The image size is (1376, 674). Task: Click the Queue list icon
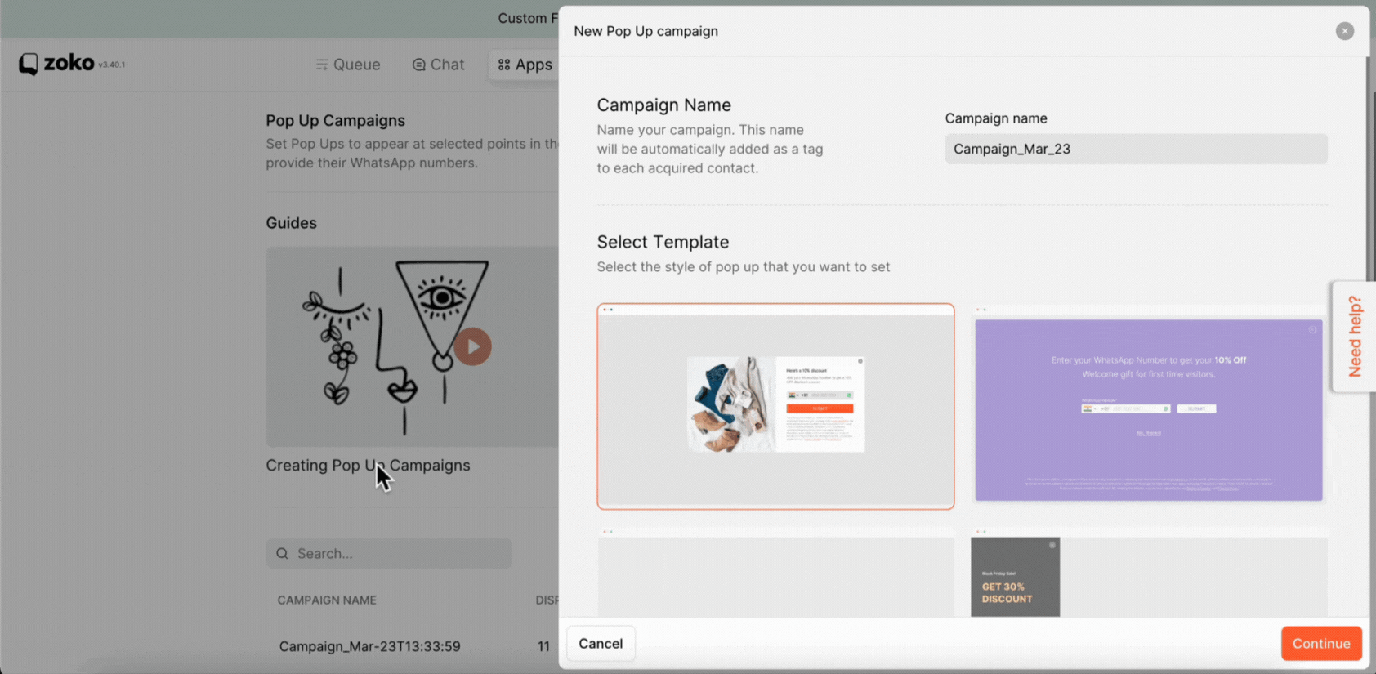[322, 65]
